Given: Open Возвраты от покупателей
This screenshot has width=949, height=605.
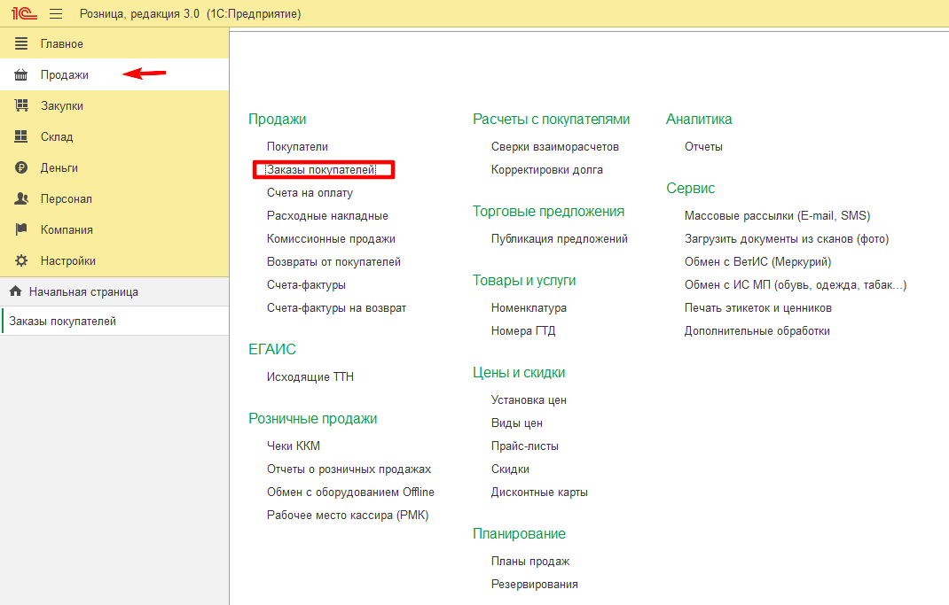Looking at the screenshot, I should pyautogui.click(x=333, y=261).
